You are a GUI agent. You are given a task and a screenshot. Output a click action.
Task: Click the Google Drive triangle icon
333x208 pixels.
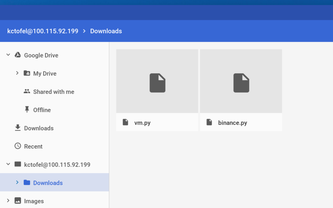[18, 55]
